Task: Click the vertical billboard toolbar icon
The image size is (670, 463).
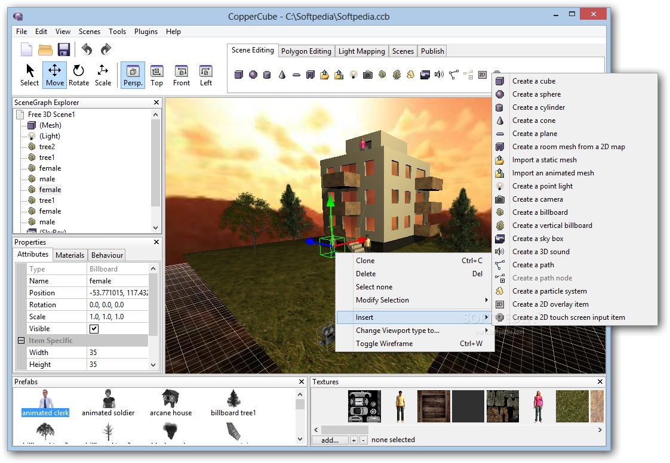Action: [x=397, y=75]
